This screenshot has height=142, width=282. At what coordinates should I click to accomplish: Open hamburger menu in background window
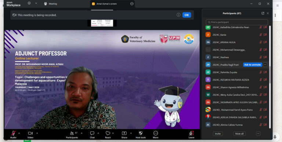[x=278, y=6]
